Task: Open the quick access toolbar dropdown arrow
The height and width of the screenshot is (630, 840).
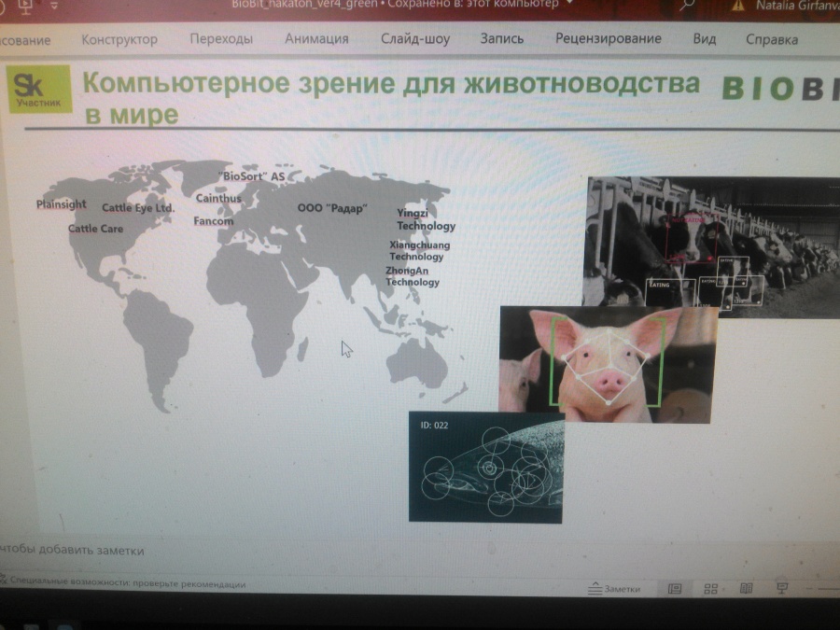Action: point(53,5)
